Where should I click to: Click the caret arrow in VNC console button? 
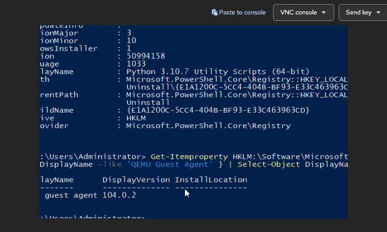point(324,13)
